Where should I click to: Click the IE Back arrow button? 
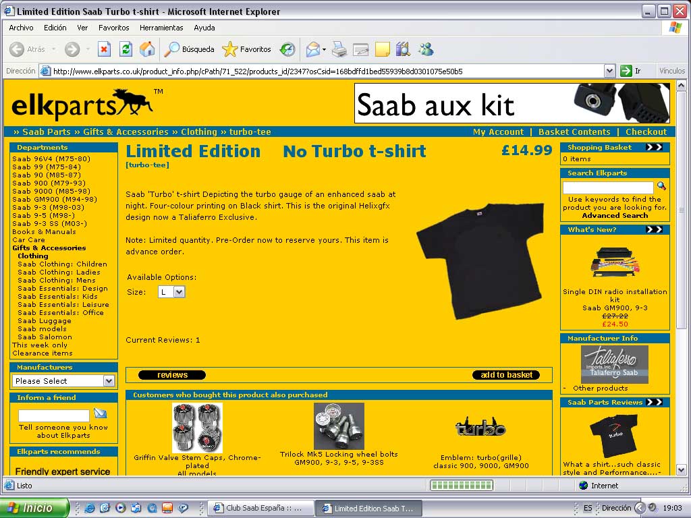pos(17,49)
